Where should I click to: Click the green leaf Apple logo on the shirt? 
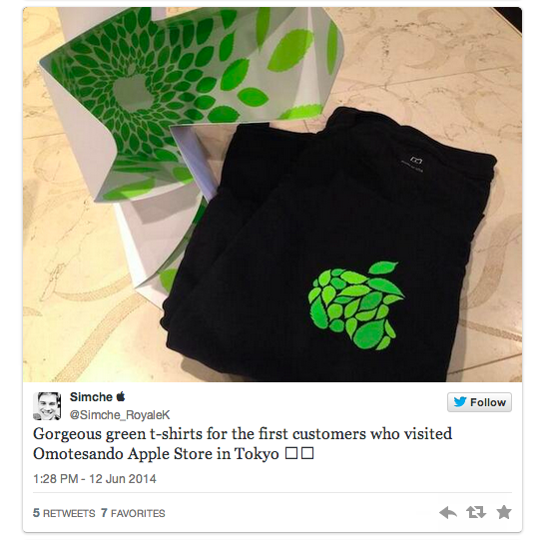point(355,305)
